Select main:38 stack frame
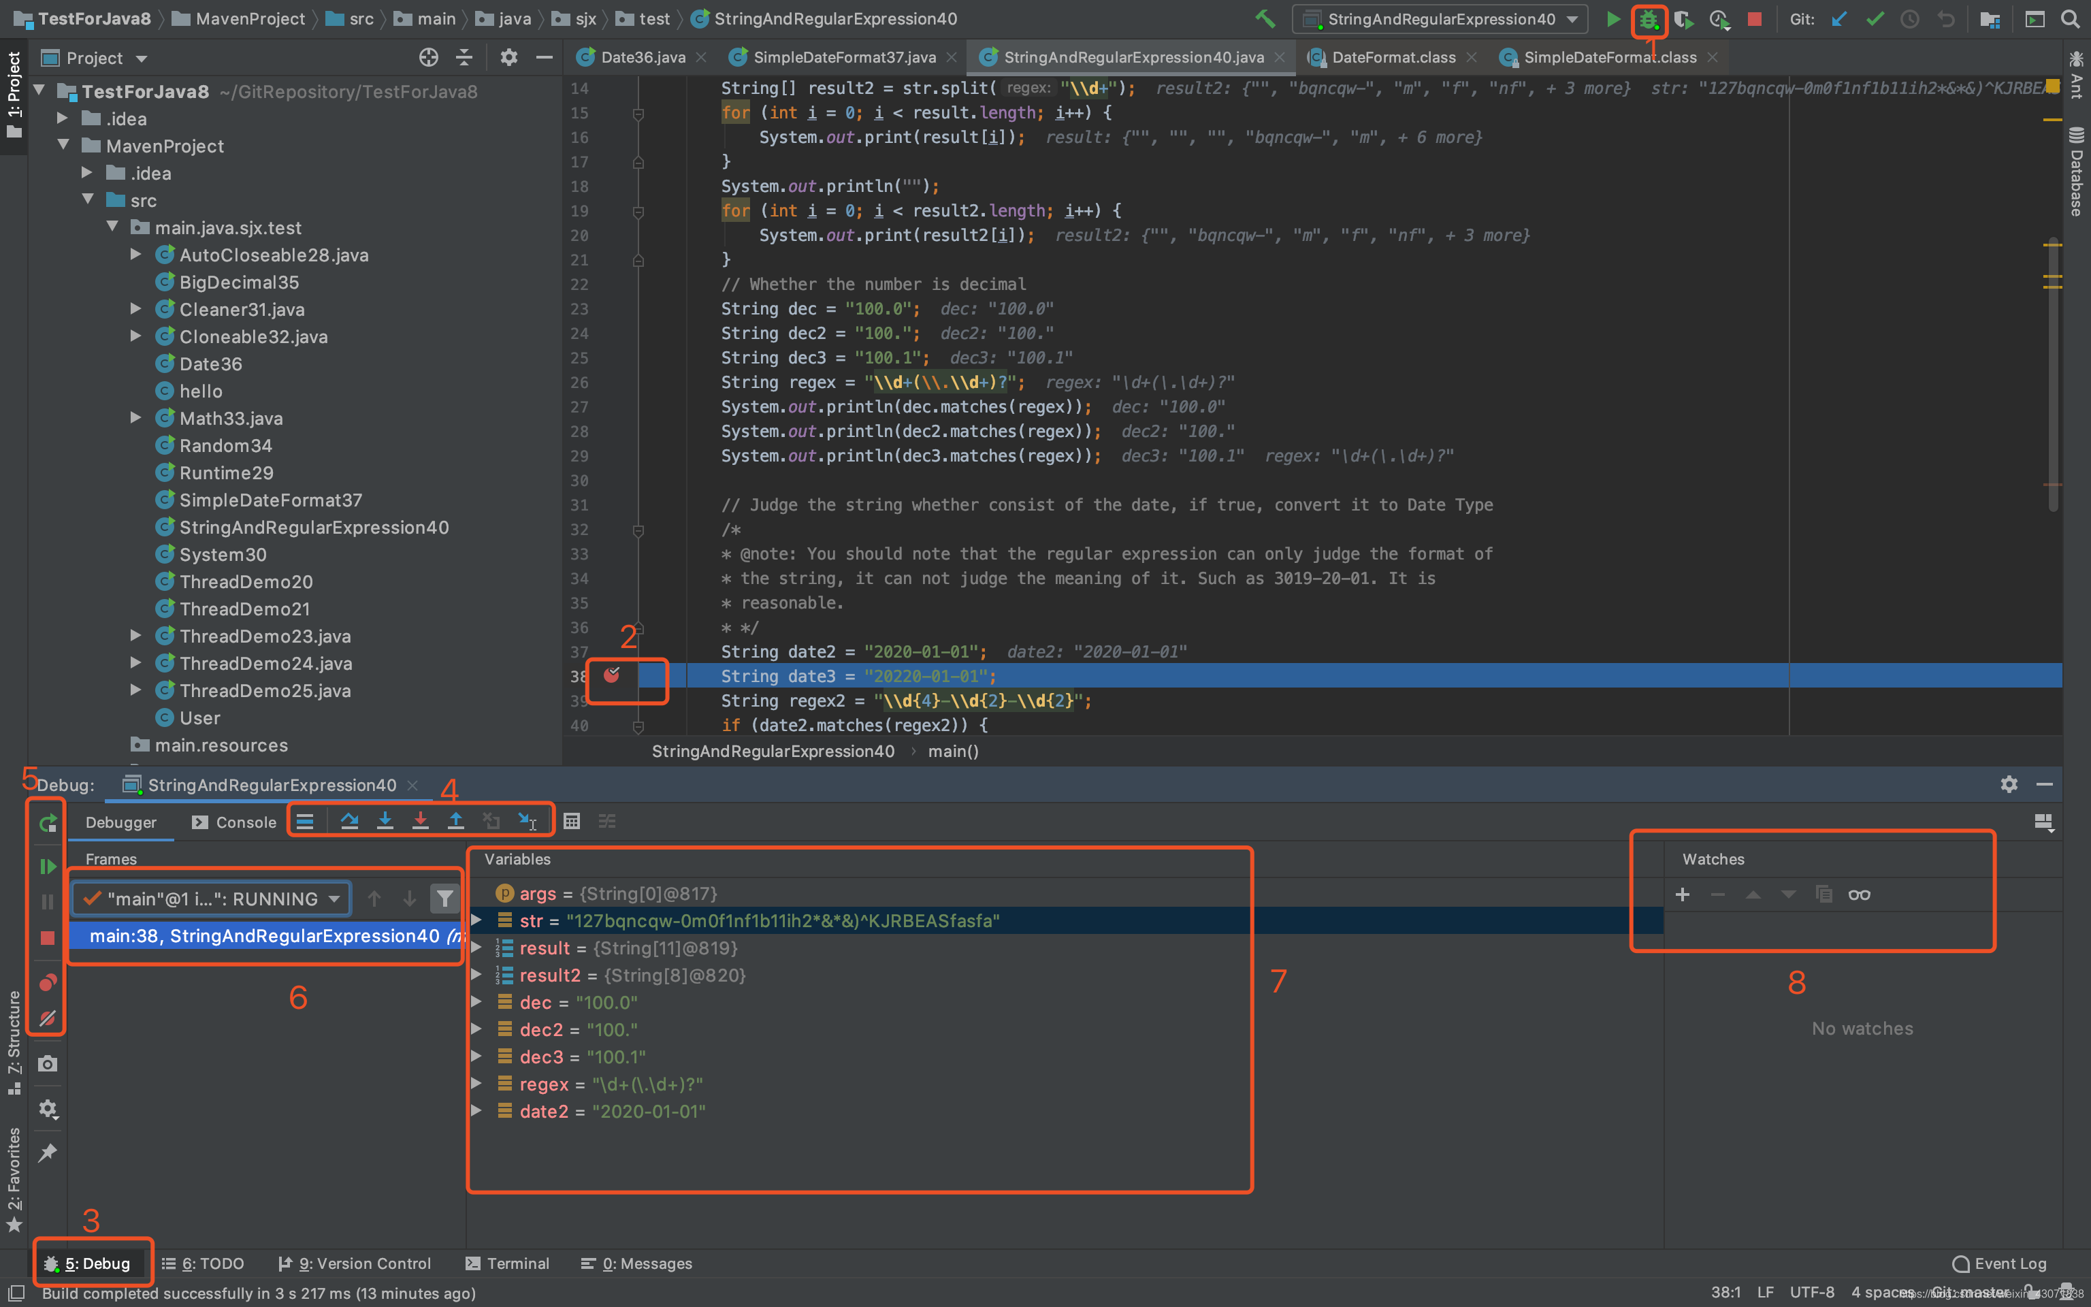Image resolution: width=2091 pixels, height=1307 pixels. click(266, 935)
